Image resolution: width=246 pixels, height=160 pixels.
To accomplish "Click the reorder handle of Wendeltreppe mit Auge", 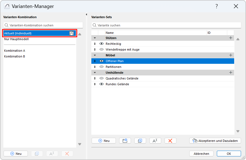I will tap(95, 49).
